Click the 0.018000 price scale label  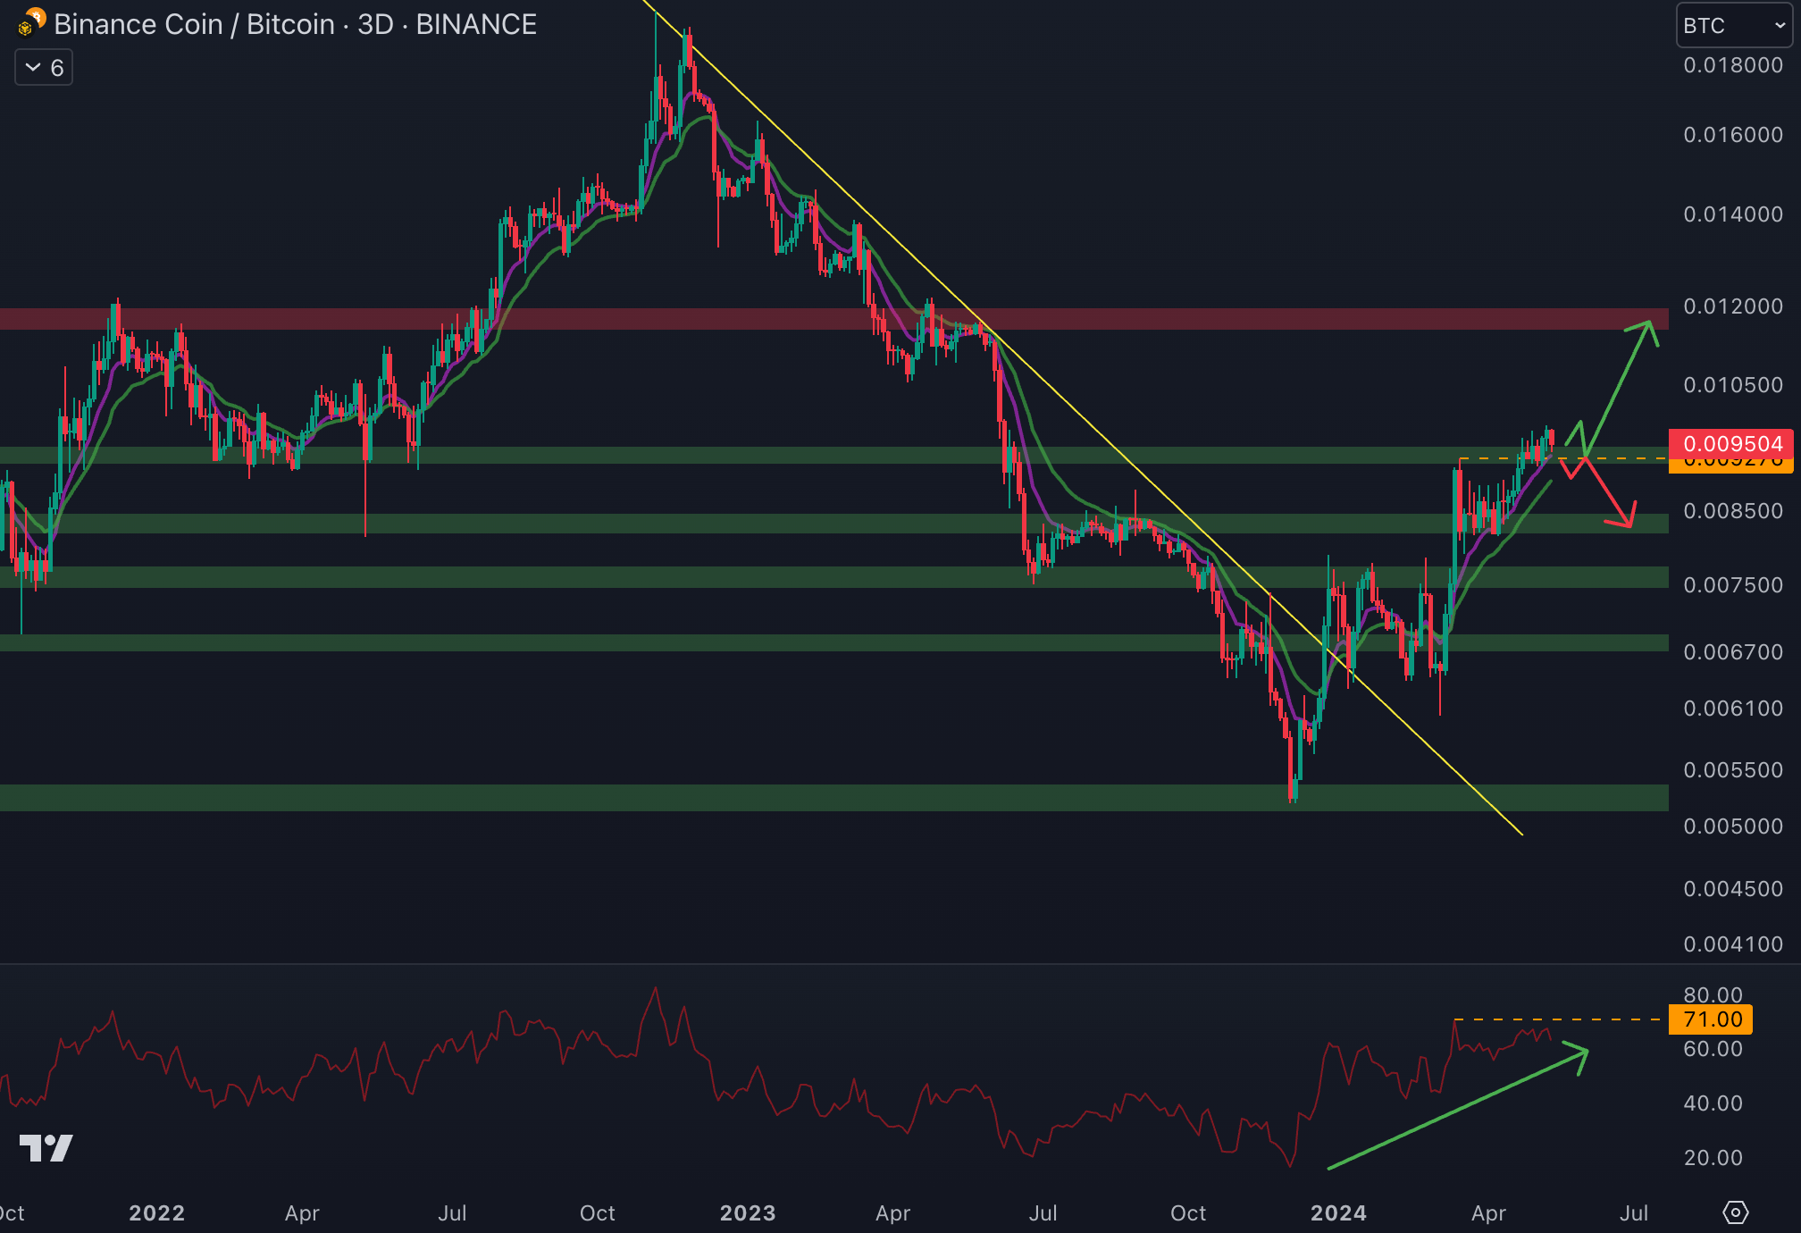(1732, 65)
